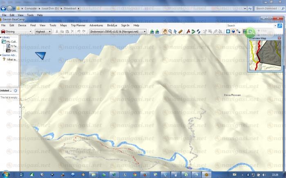286x178 pixels.
Task: Select the Pan hand tool
Action: point(165,31)
